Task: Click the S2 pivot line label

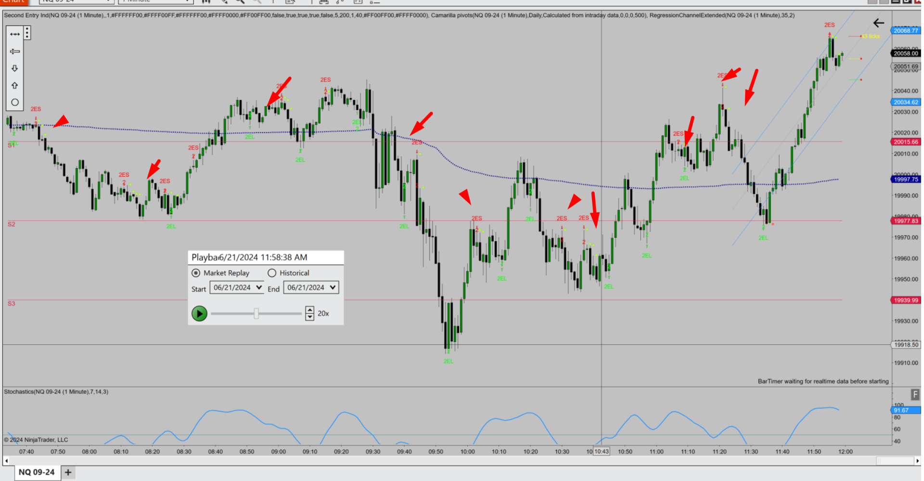Action: coord(12,224)
